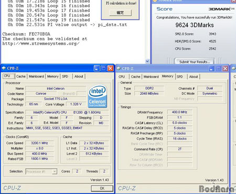Screen dimensions: 236x194
Task: Switch to Cache tab in left CPU-Z window
Action: tap(21, 77)
